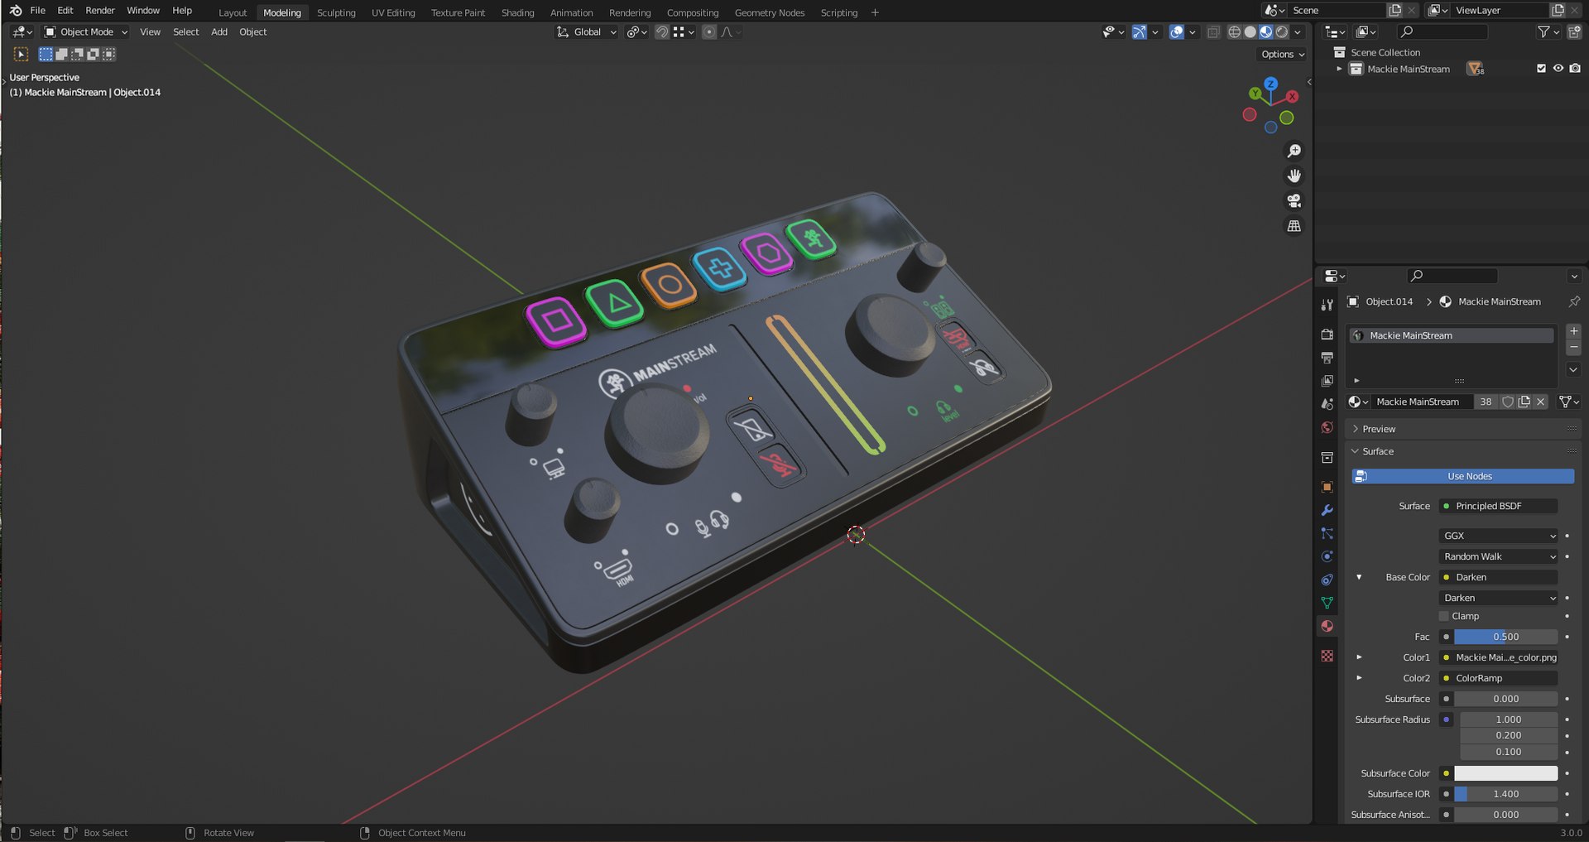
Task: Open the viewport Options dropdown
Action: coord(1282,54)
